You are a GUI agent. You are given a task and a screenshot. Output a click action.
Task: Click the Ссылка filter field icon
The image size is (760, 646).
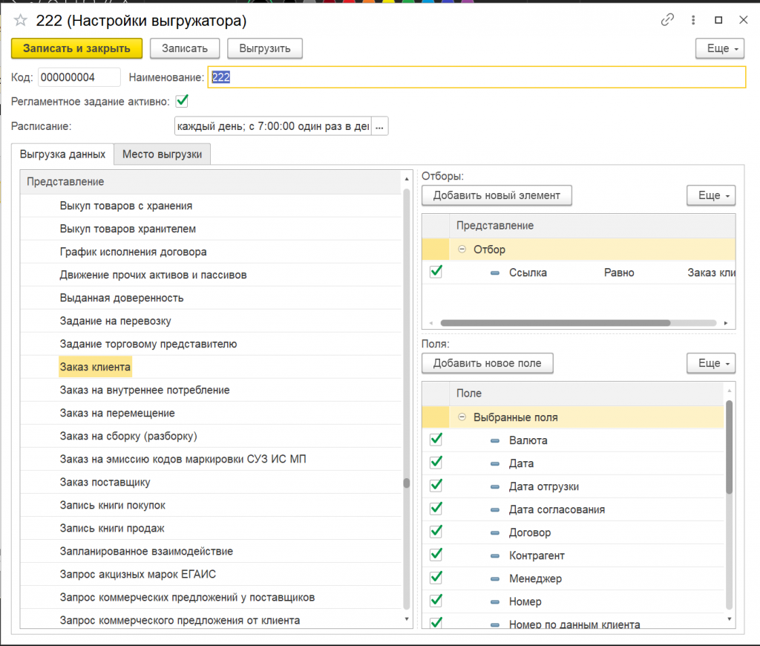tap(496, 273)
